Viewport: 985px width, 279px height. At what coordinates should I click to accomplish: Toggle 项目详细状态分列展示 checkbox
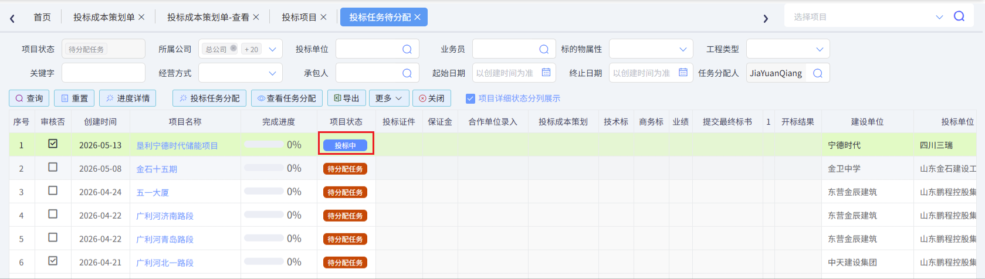coord(470,98)
